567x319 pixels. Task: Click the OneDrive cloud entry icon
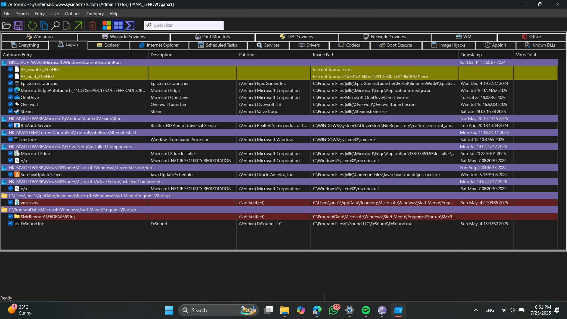17,97
